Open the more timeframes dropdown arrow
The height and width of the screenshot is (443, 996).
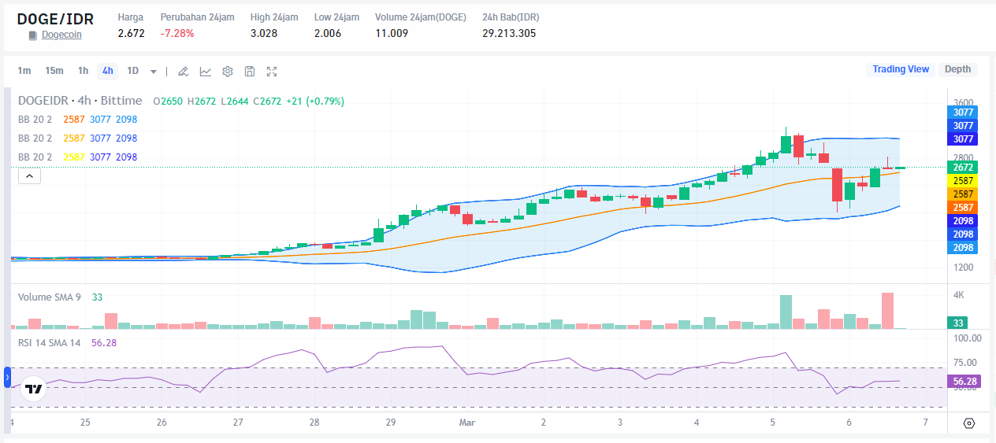coord(153,72)
